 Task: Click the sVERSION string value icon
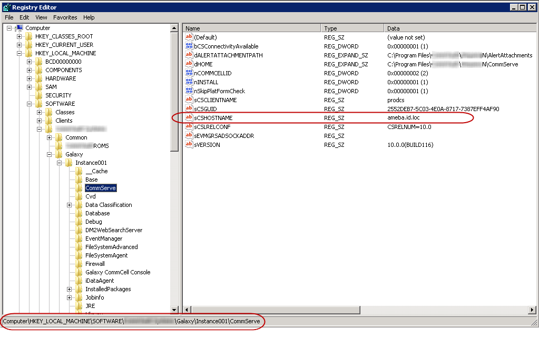click(x=189, y=145)
